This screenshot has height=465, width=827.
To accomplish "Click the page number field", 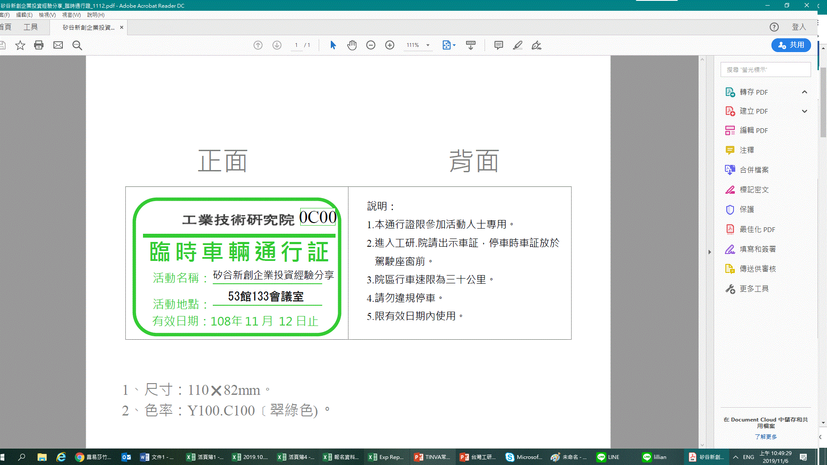I will point(296,45).
